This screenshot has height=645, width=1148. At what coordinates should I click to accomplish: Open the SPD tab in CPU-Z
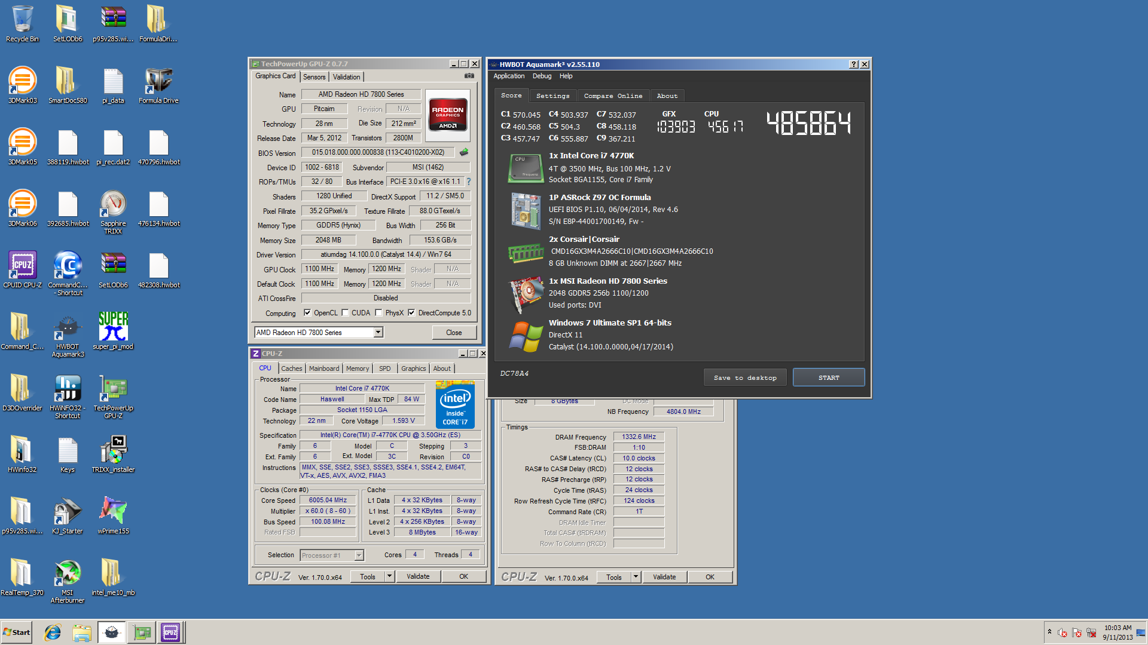coord(385,368)
